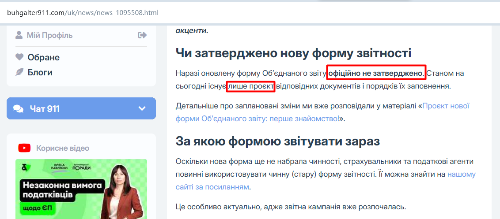Viewport: 500px width, 219px height.
Task: Click paragraph starting Оскільки нова форма
Action: coord(326,174)
